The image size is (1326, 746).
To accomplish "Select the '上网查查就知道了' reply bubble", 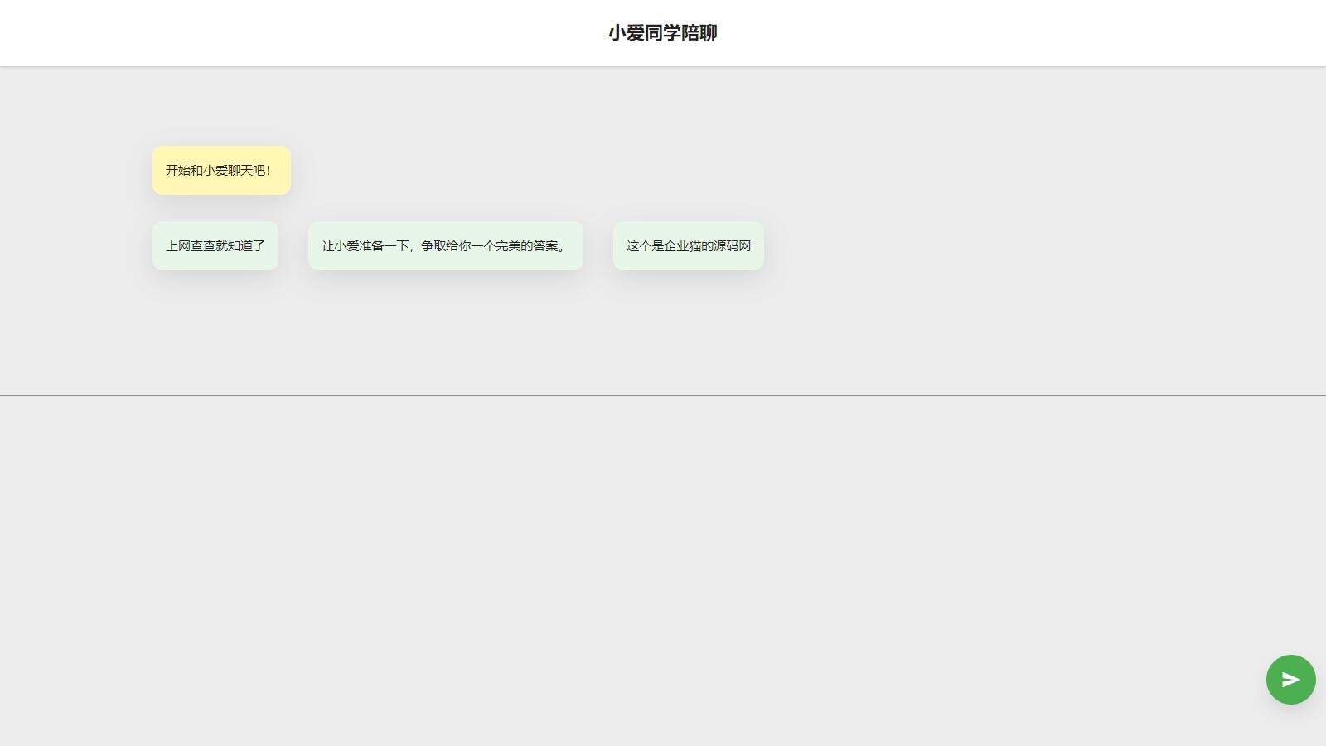I will [x=215, y=246].
